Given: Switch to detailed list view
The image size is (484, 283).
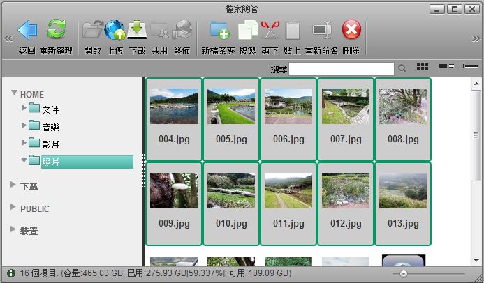Looking at the screenshot, I should pos(447,67).
